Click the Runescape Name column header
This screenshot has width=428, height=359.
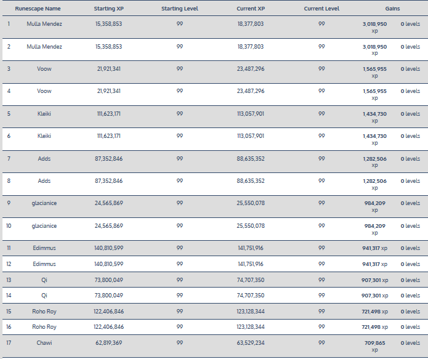[38, 9]
